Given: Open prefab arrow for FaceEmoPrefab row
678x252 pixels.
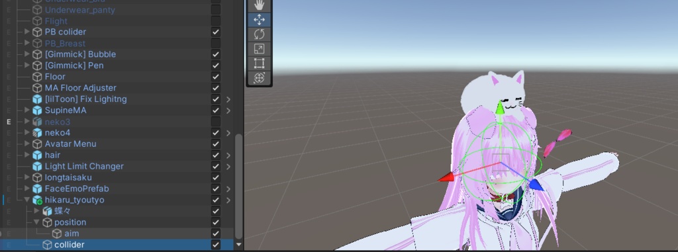Looking at the screenshot, I should [x=228, y=189].
